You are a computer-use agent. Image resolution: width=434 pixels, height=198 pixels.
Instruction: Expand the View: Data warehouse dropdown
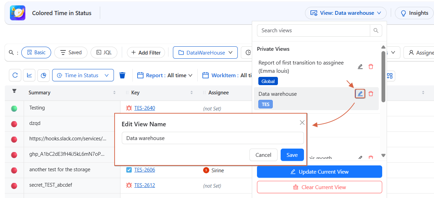pos(346,13)
